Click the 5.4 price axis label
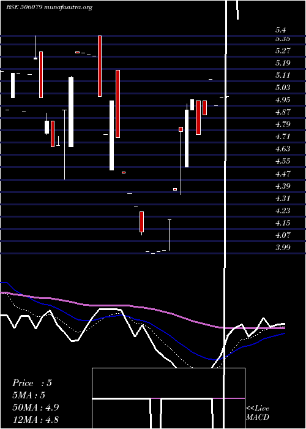 [281, 30]
